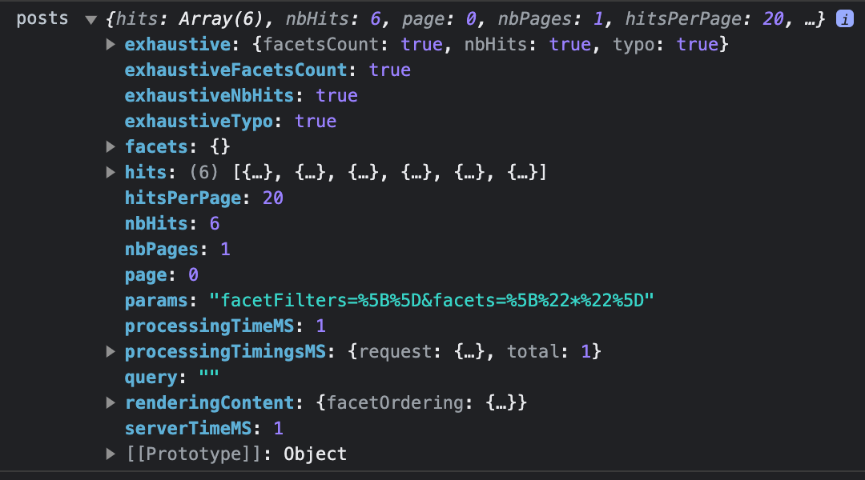Click the processingTimingsMS request preview

point(474,351)
